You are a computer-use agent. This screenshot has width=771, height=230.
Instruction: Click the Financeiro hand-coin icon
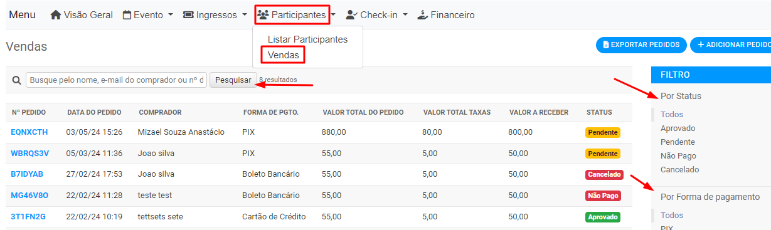(422, 14)
